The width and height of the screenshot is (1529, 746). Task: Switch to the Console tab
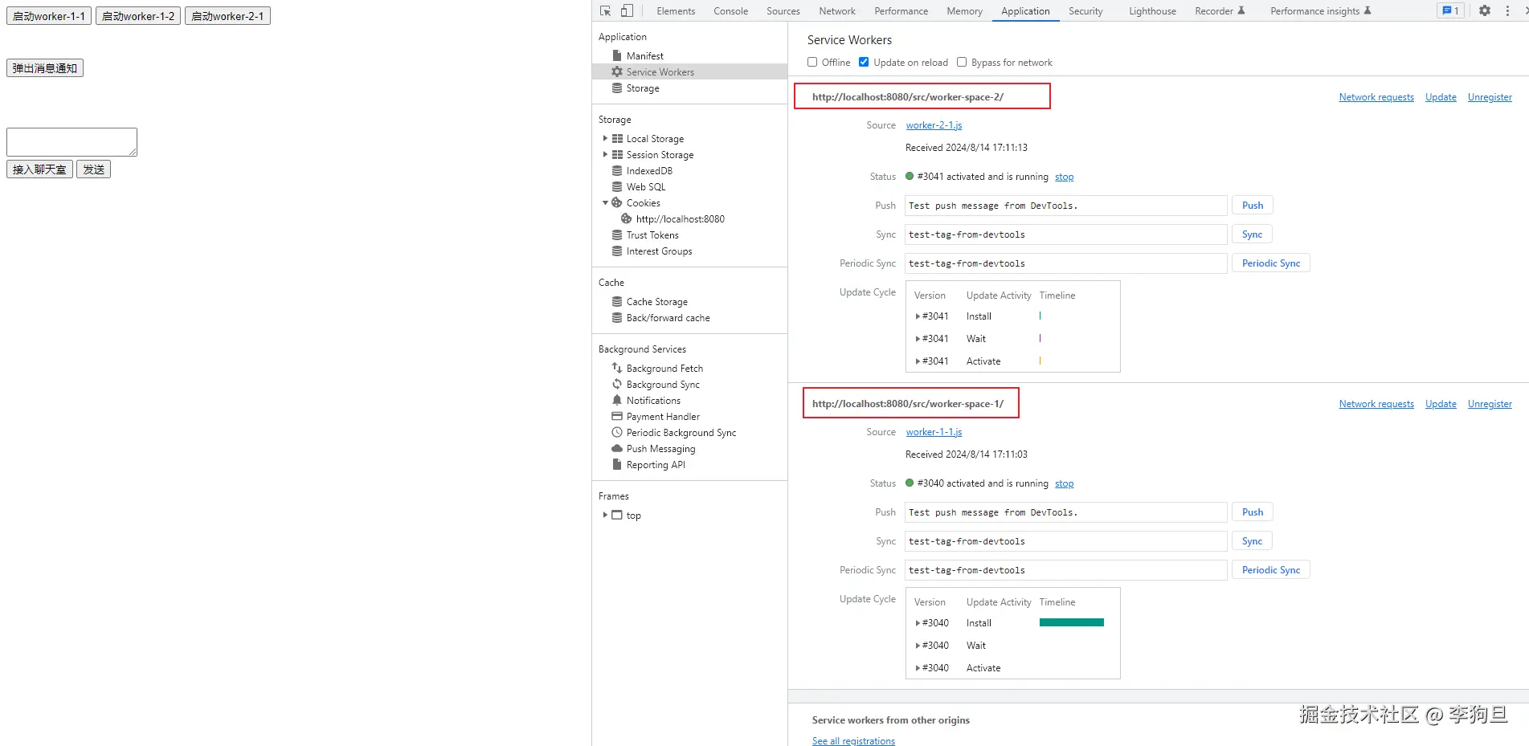pyautogui.click(x=730, y=10)
